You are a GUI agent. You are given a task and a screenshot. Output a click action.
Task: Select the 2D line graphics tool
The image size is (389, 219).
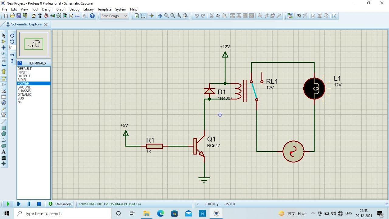pos(4,122)
